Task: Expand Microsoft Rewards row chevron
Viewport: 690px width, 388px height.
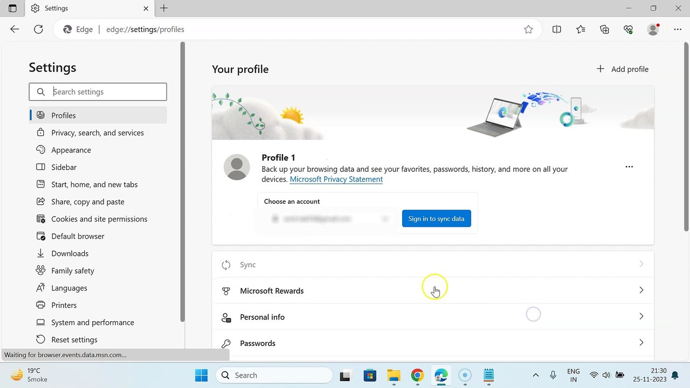Action: pyautogui.click(x=641, y=290)
